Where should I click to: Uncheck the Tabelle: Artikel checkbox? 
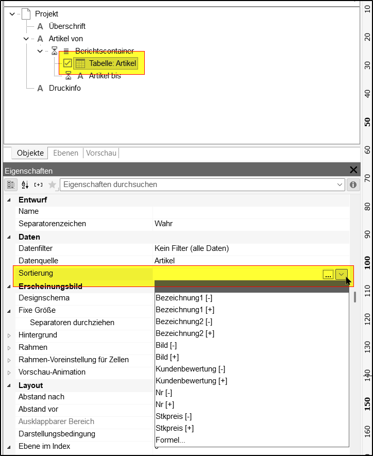click(x=67, y=63)
